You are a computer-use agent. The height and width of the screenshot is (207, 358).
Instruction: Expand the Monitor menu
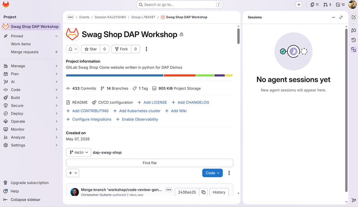[x=31, y=129]
